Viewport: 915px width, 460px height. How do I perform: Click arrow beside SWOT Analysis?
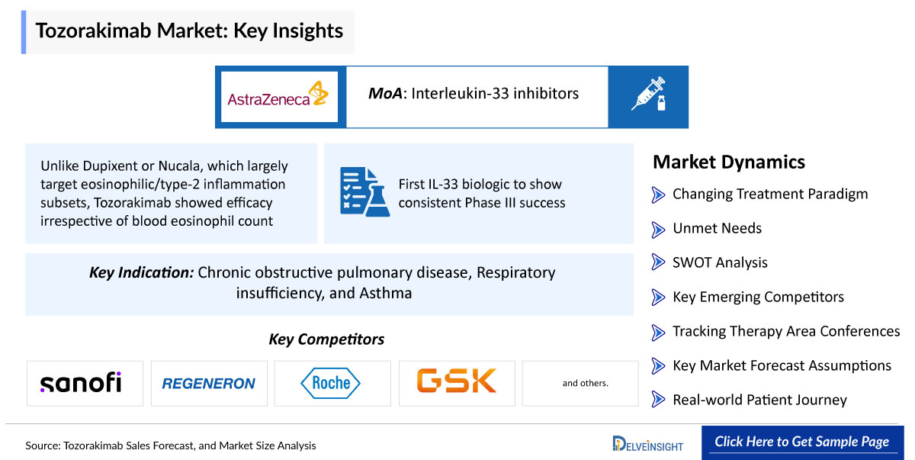658,263
